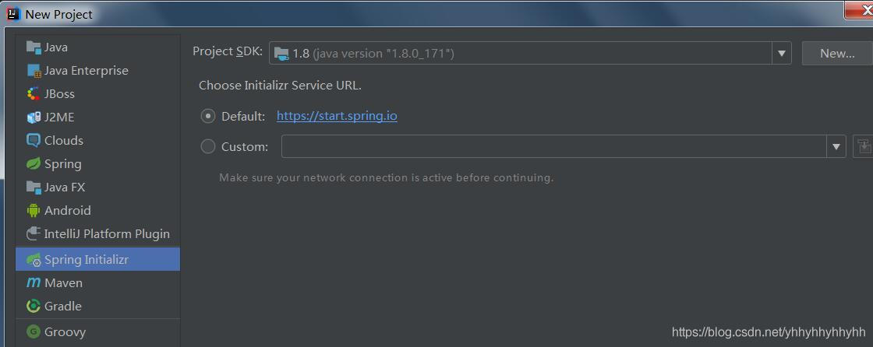
Task: Select the Spring Initializr project type
Action: pyautogui.click(x=86, y=260)
